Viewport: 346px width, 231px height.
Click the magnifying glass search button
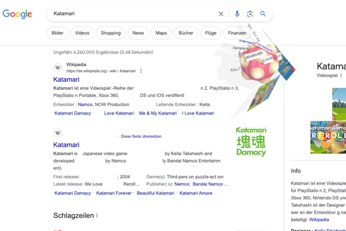tap(263, 14)
